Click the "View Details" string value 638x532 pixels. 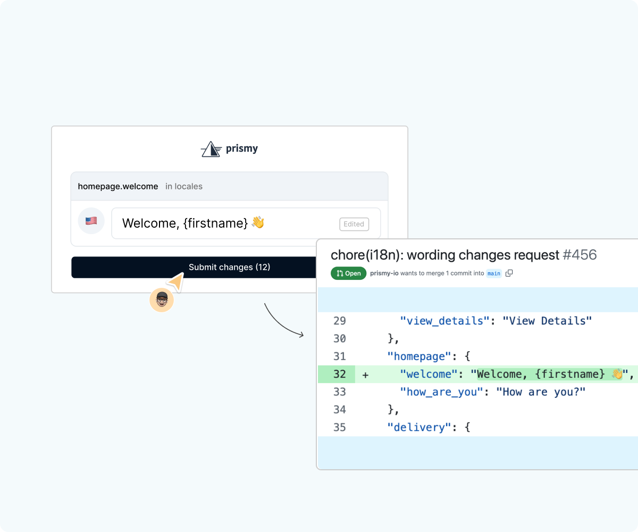tap(547, 321)
